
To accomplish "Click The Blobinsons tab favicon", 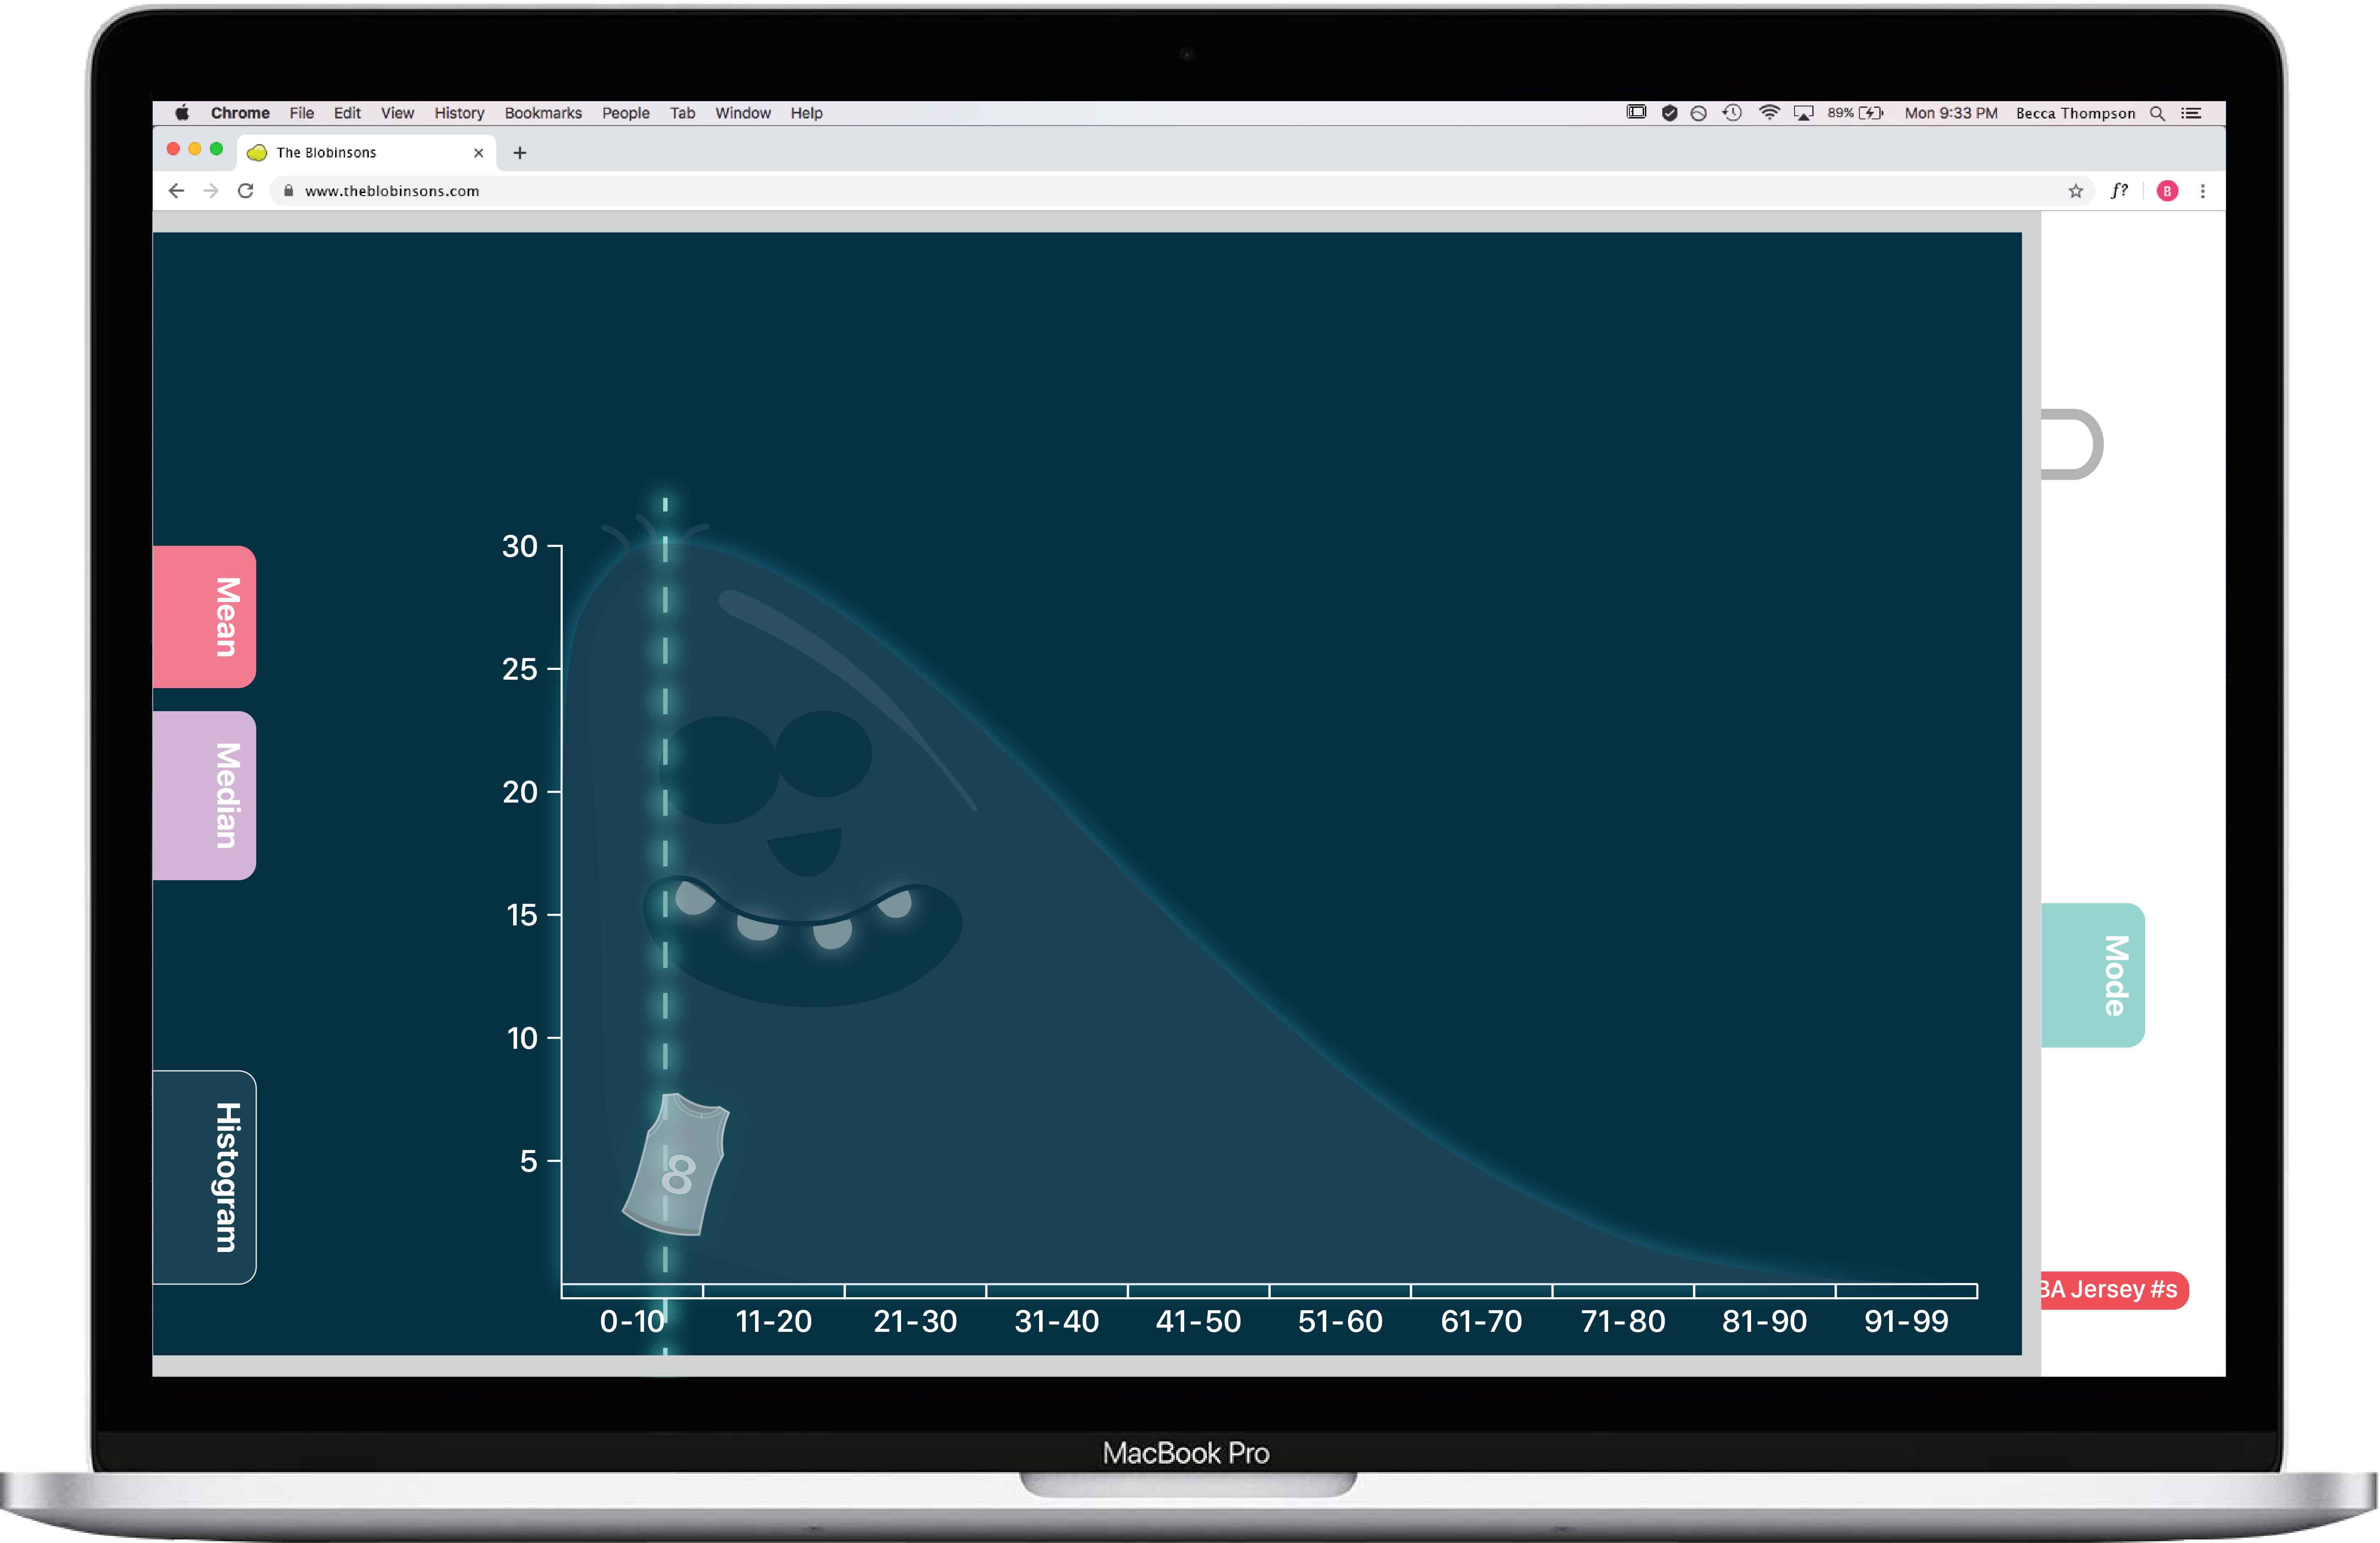I will [257, 153].
